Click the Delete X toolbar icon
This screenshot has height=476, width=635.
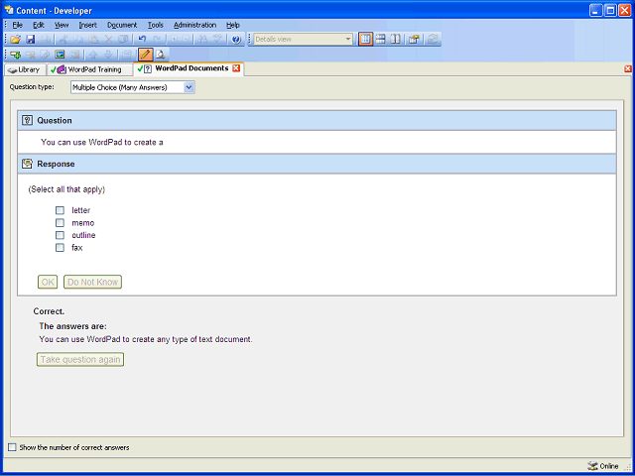(x=108, y=40)
